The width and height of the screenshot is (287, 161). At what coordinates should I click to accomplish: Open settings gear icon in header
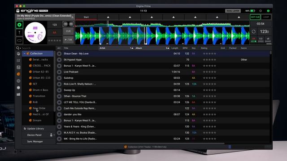click(x=261, y=11)
